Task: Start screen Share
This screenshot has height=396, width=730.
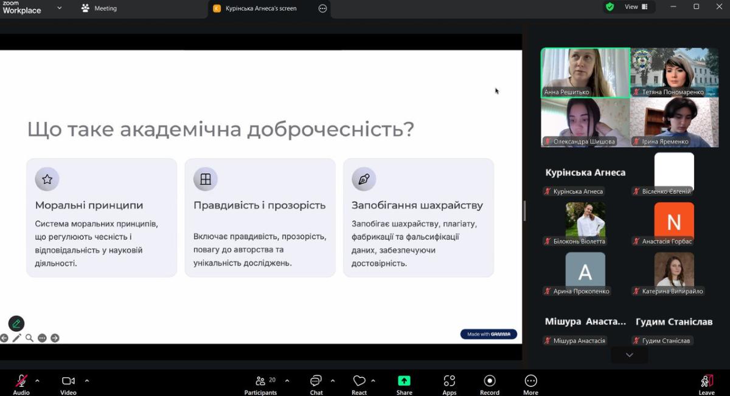Action: pyautogui.click(x=404, y=384)
